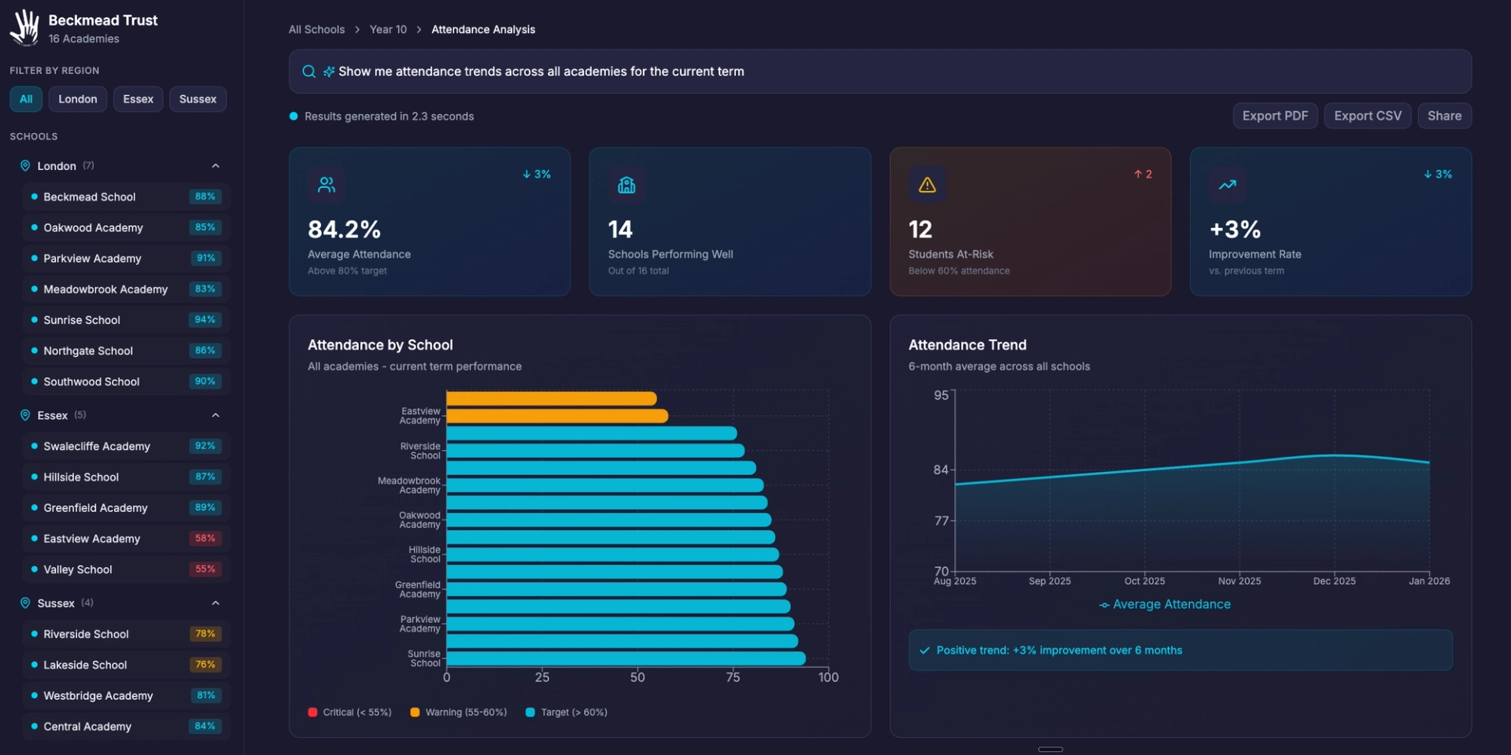The height and width of the screenshot is (755, 1511).
Task: Toggle the Target legend cyan swatch
Action: tap(530, 713)
